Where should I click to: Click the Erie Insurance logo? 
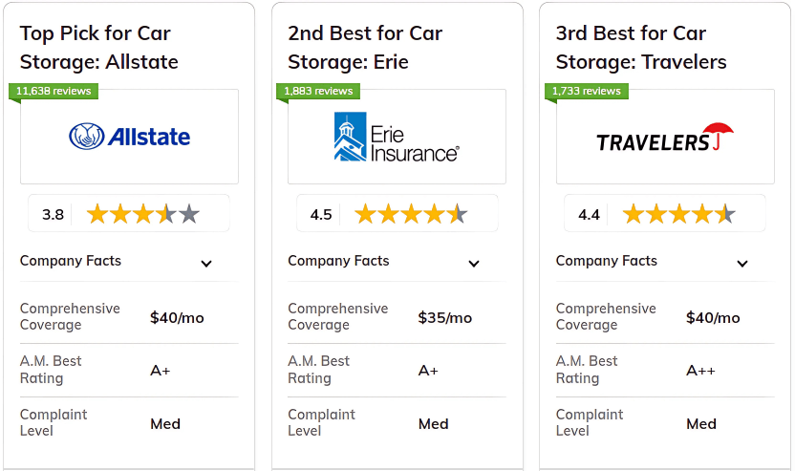coord(397,137)
